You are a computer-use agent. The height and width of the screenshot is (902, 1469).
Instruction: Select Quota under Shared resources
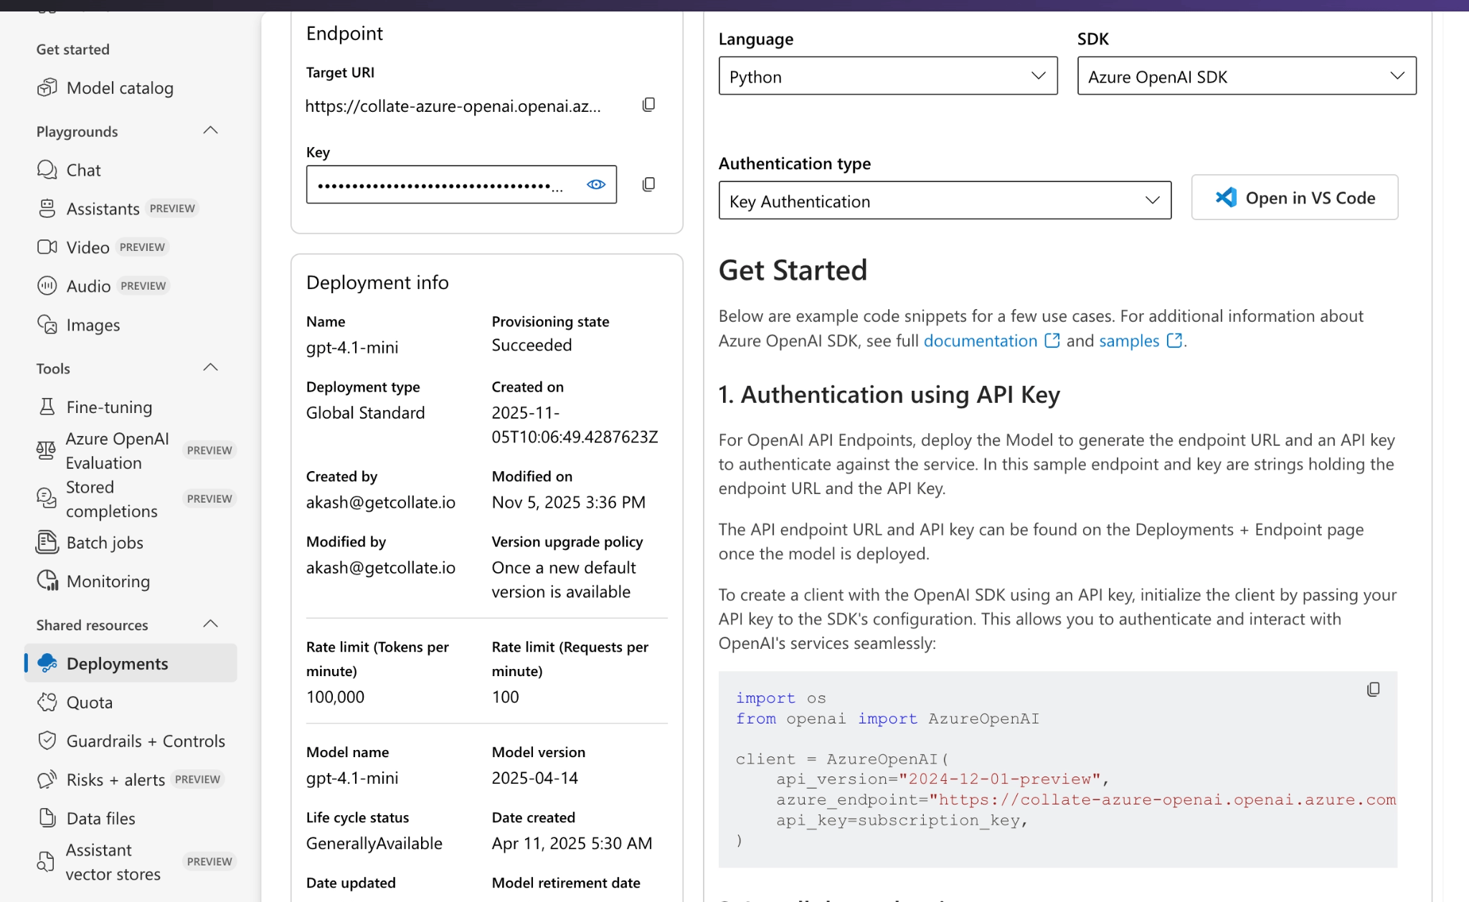(x=90, y=703)
